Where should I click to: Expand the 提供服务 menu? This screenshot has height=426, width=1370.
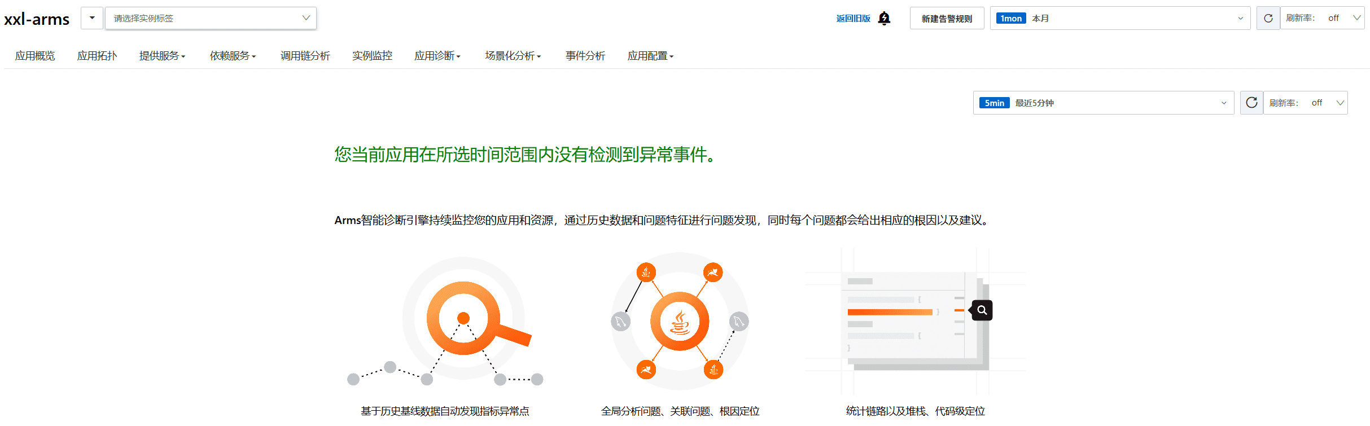(x=162, y=56)
